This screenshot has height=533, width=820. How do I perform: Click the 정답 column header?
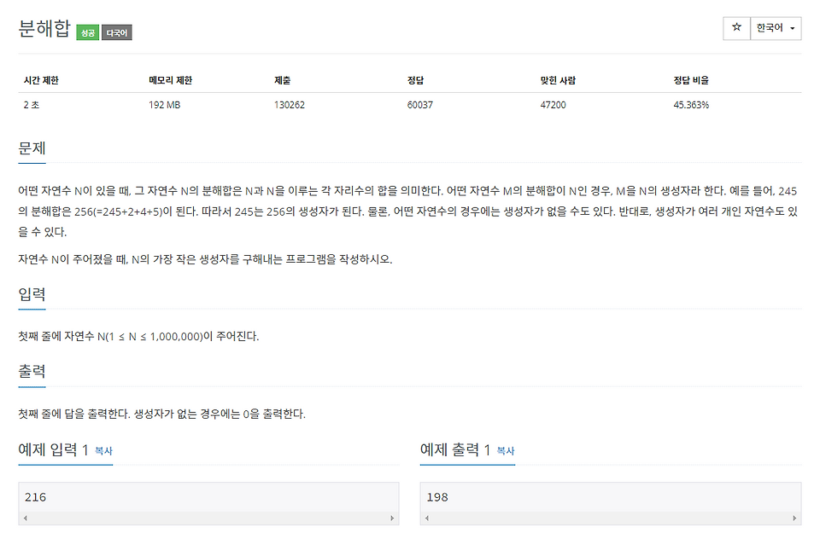tap(415, 80)
